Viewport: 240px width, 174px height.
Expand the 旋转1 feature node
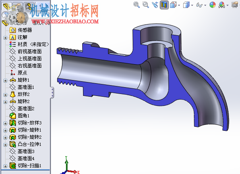click(x=5, y=80)
